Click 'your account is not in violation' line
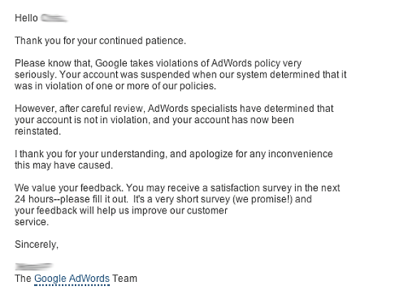Viewport: 419px width, 301px height. (x=155, y=120)
